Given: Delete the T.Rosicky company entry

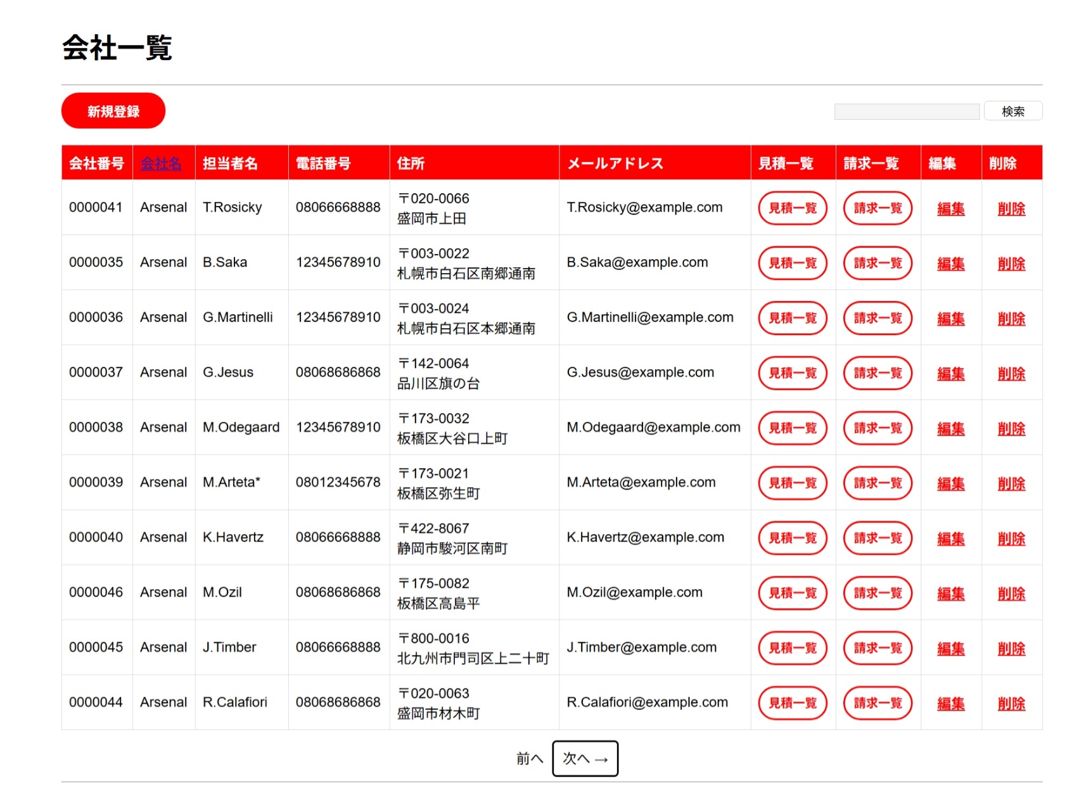Looking at the screenshot, I should (x=1011, y=208).
